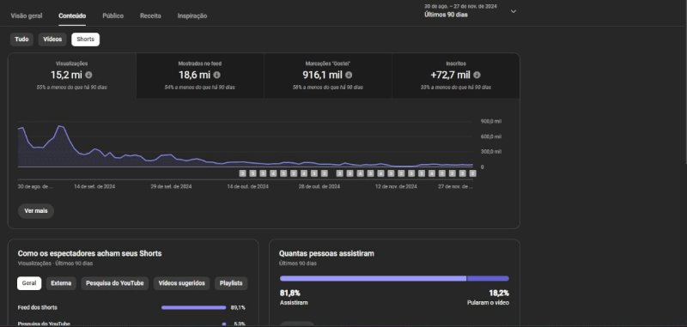The height and width of the screenshot is (327, 687).
Task: Open the Inspiração tab
Action: click(192, 15)
